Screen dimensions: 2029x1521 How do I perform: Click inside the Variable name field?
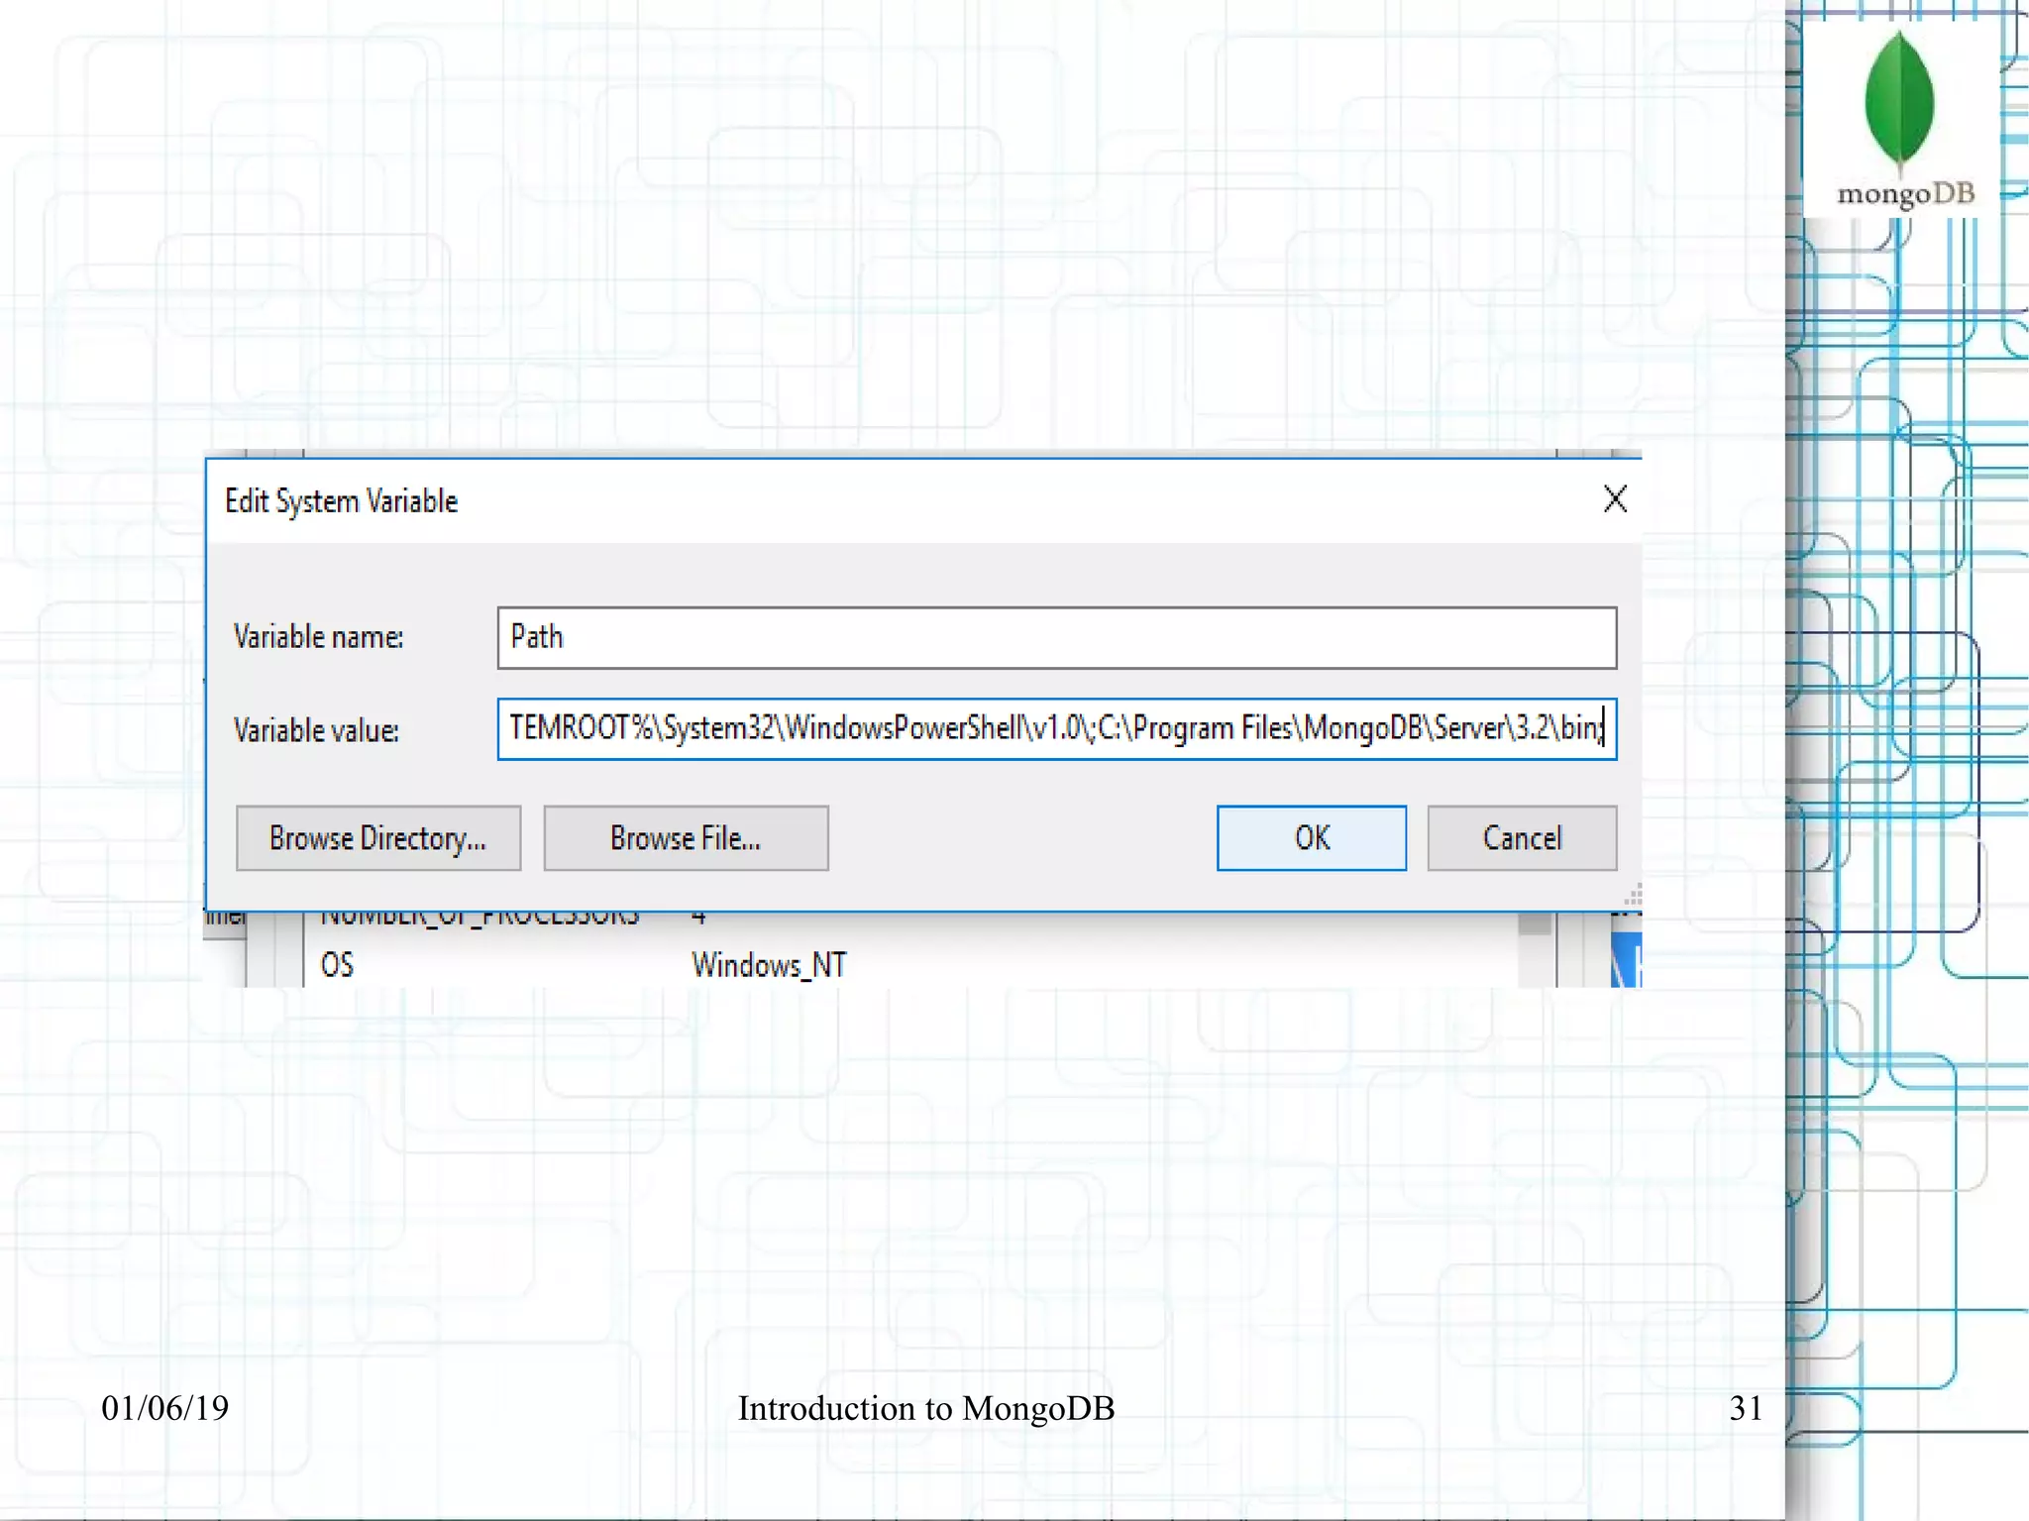1056,638
